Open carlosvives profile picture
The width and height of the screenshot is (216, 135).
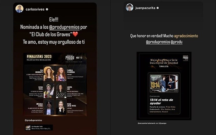[19, 9]
